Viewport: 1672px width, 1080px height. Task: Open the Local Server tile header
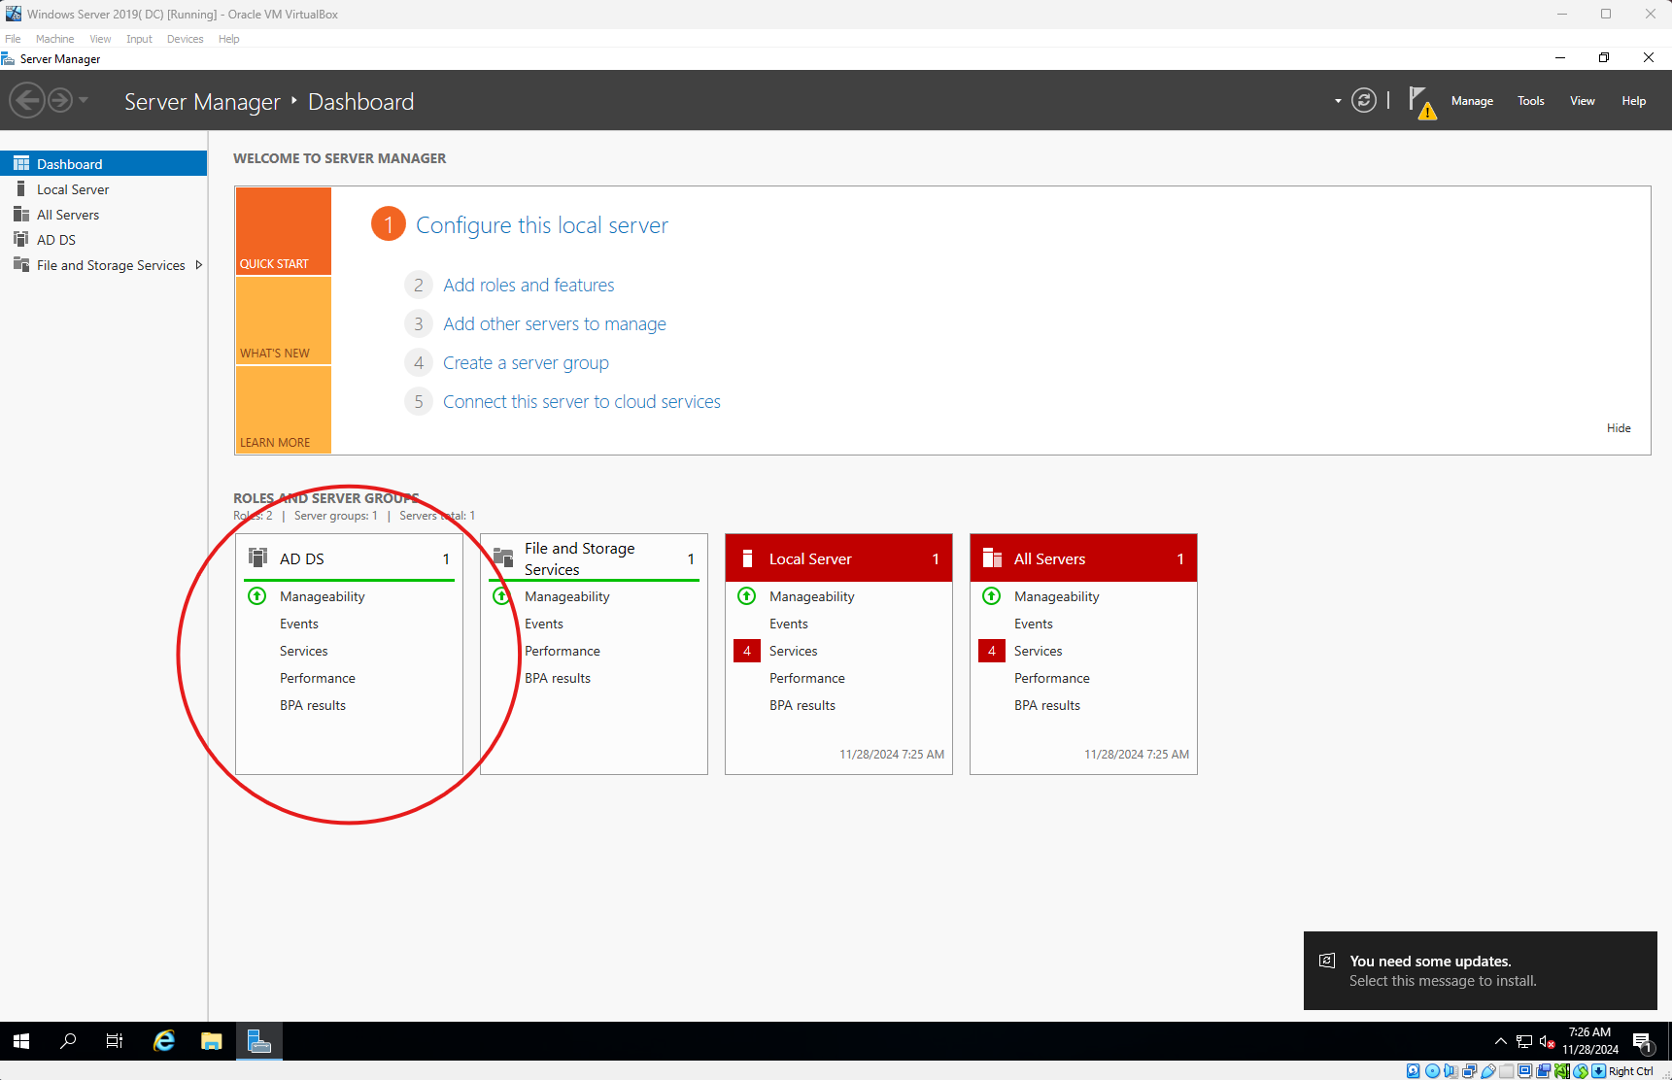pos(839,558)
